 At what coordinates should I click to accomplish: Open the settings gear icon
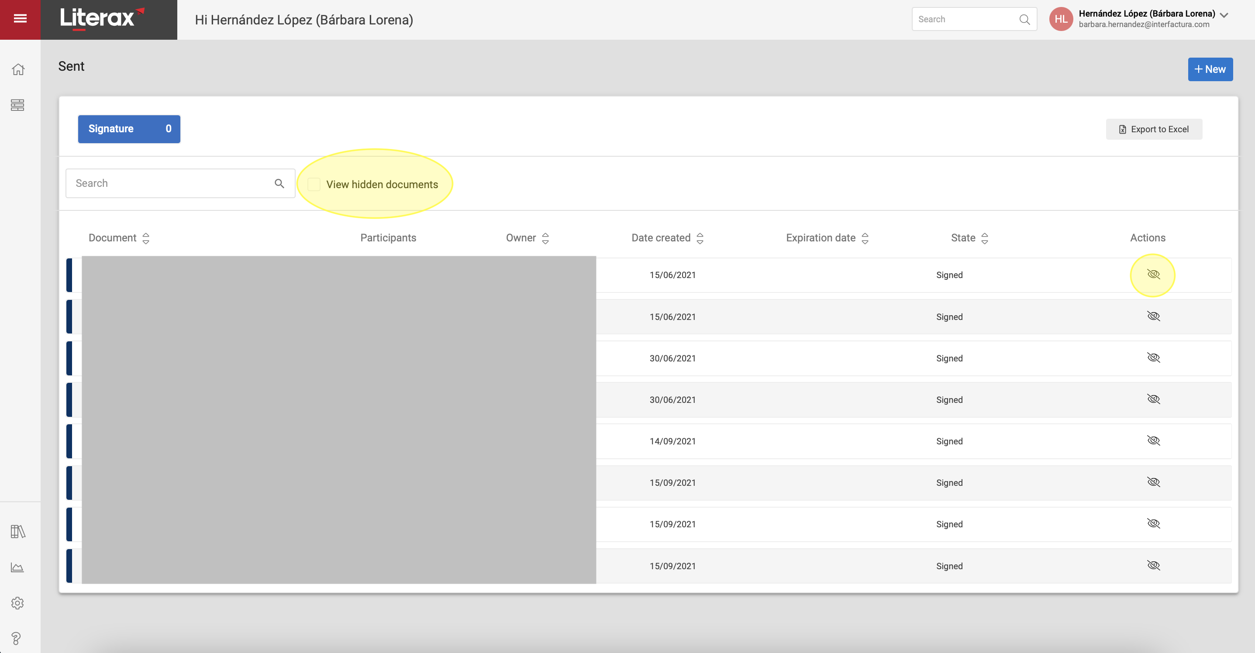pos(17,603)
